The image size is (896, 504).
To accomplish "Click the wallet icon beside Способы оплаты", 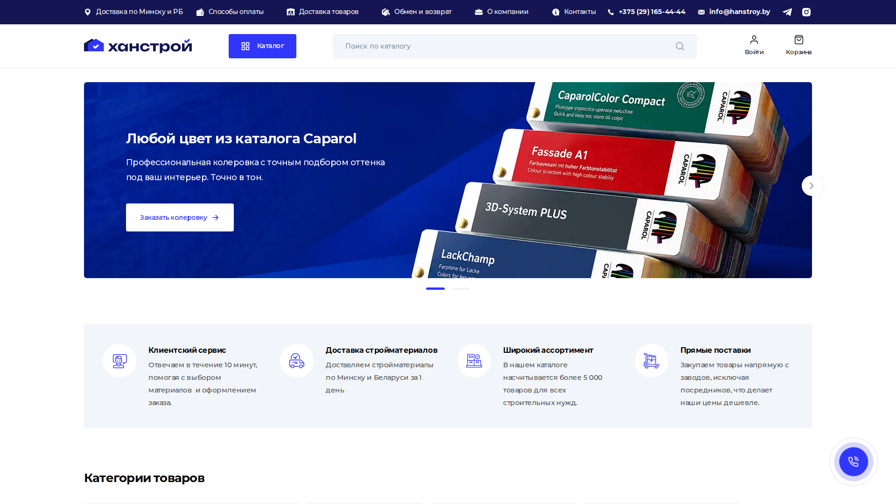I will [200, 12].
